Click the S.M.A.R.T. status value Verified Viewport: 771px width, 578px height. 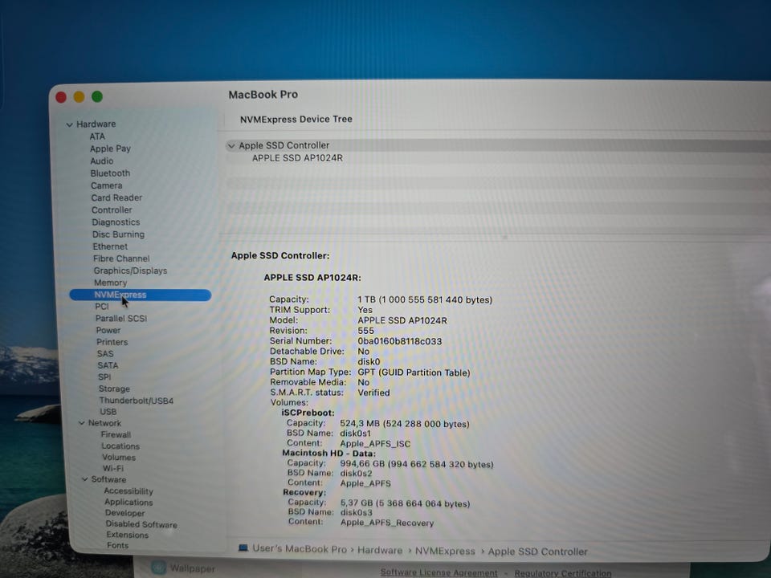click(x=373, y=393)
